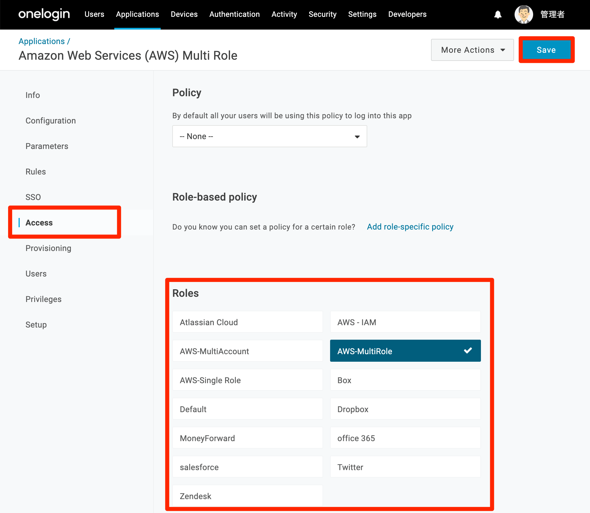The height and width of the screenshot is (513, 590).
Task: Open the notifications bell
Action: [498, 14]
